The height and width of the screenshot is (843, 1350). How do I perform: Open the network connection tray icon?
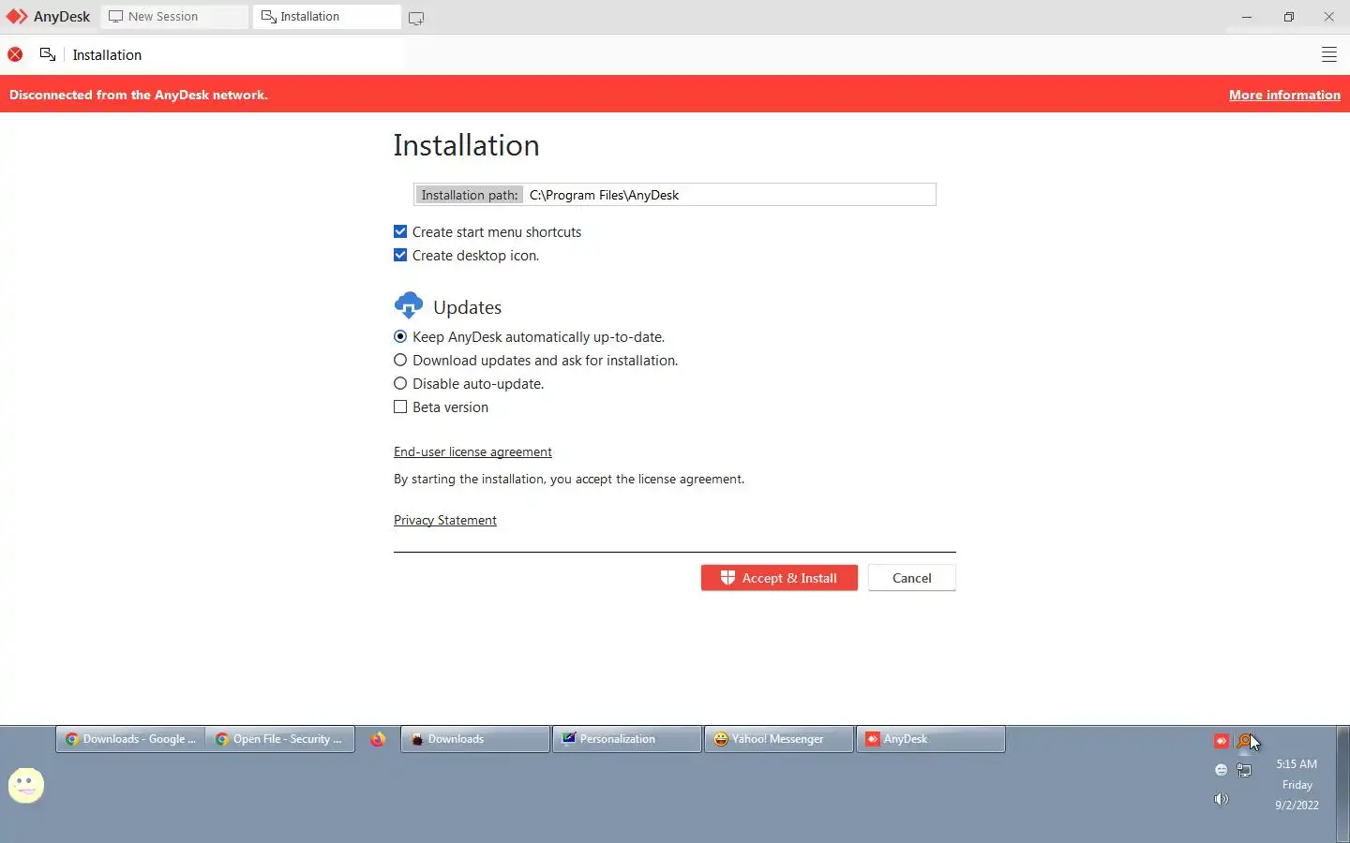[1244, 770]
